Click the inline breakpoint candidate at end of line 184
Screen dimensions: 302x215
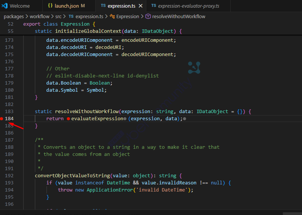(185, 119)
